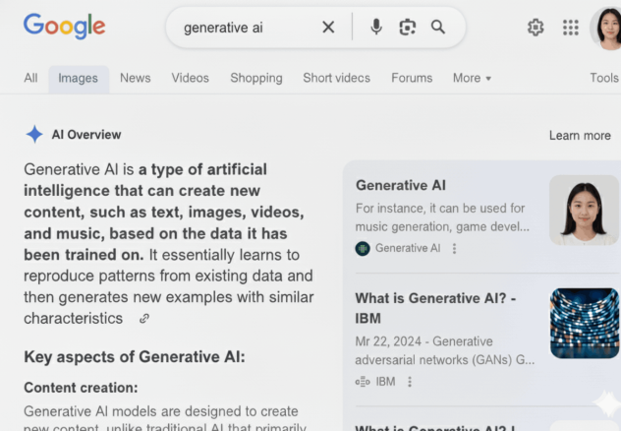Open the Tools option
The height and width of the screenshot is (431, 621).
[x=604, y=78]
